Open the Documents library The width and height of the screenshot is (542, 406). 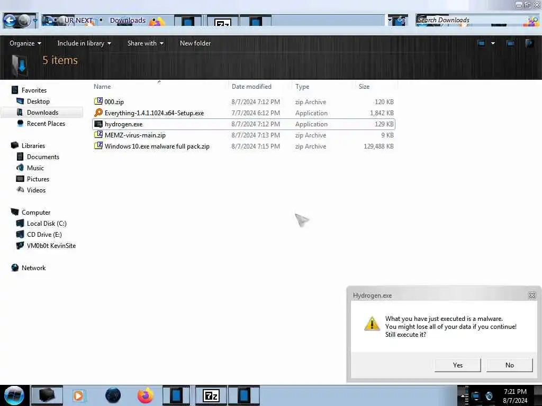click(x=43, y=156)
